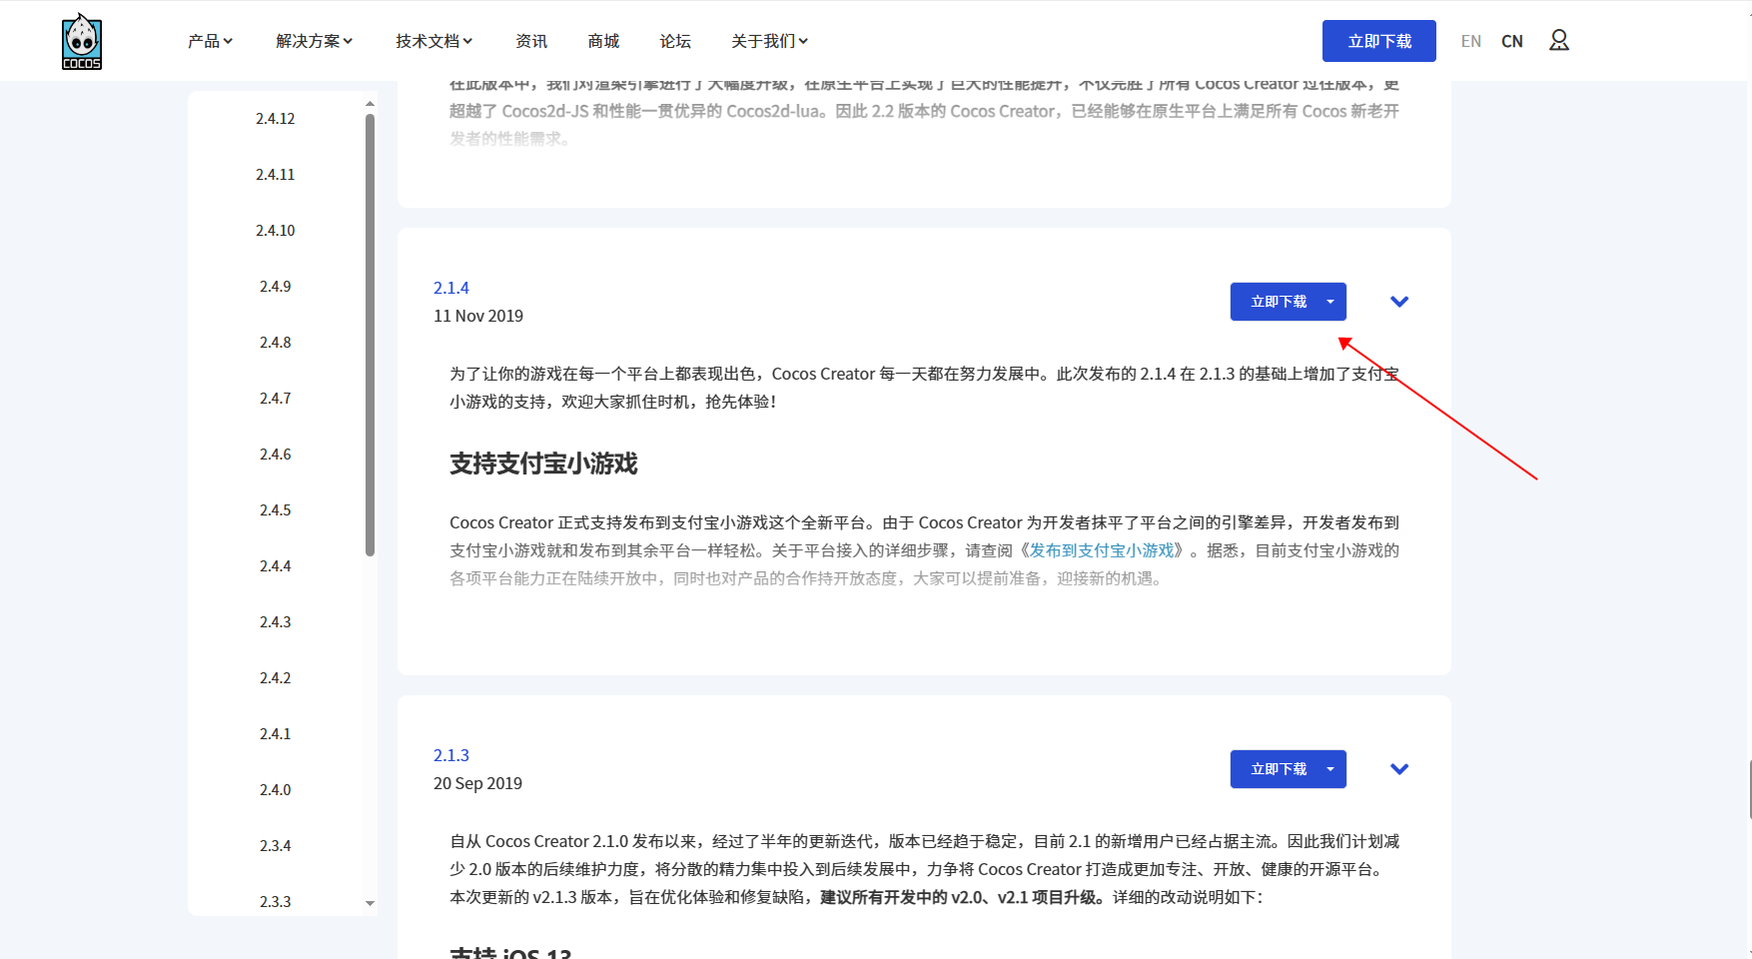Click the version list scroll-down arrow

coord(370,903)
